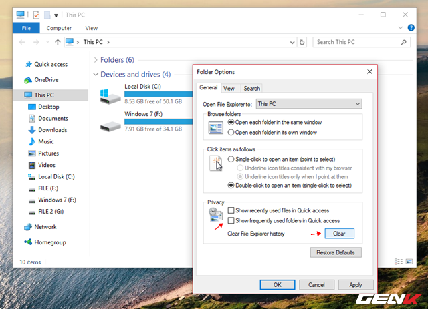Click OK in Folder Options
The height and width of the screenshot is (309, 428).
(278, 285)
